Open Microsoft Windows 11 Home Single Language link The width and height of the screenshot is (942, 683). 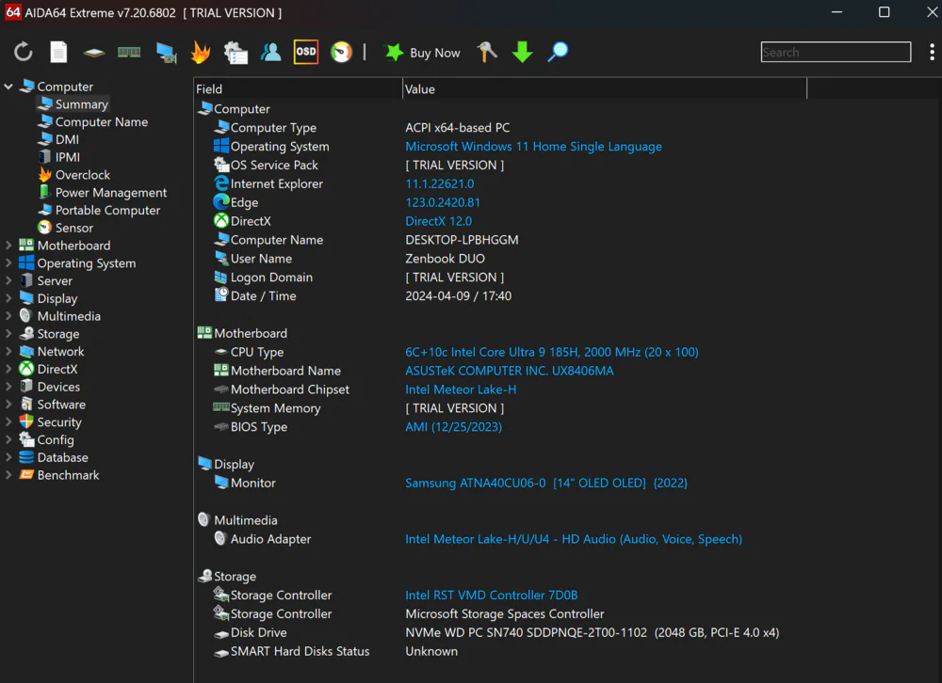(533, 147)
